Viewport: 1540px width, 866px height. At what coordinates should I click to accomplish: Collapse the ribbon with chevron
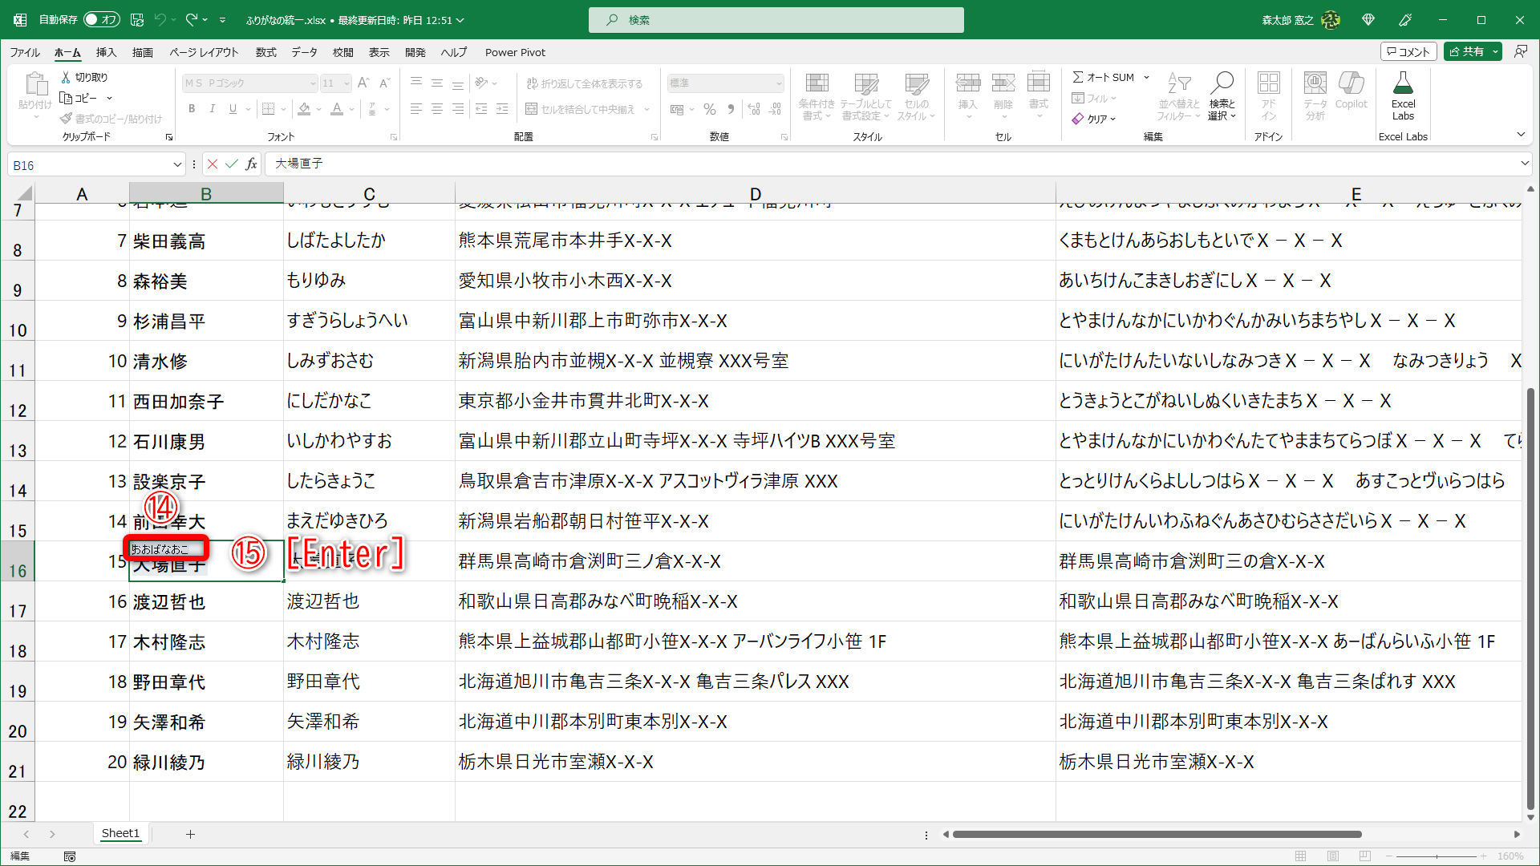pos(1521,135)
